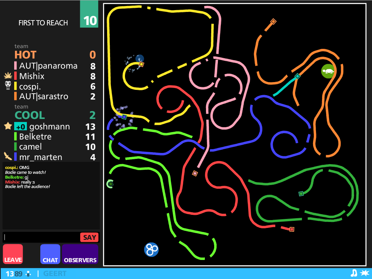Click Belketre's score 11

(90, 137)
